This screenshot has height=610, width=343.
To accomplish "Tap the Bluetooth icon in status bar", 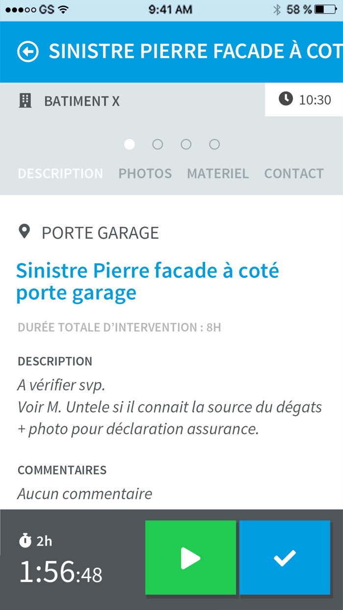I will [x=277, y=9].
